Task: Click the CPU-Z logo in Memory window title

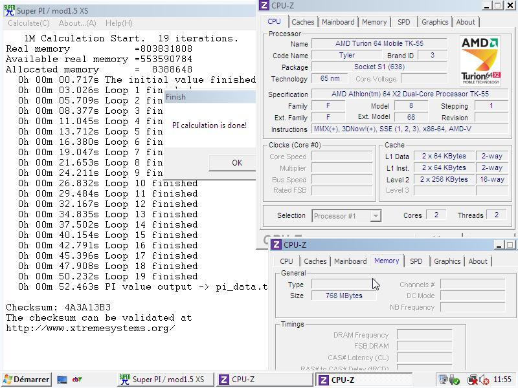Action: click(x=276, y=245)
